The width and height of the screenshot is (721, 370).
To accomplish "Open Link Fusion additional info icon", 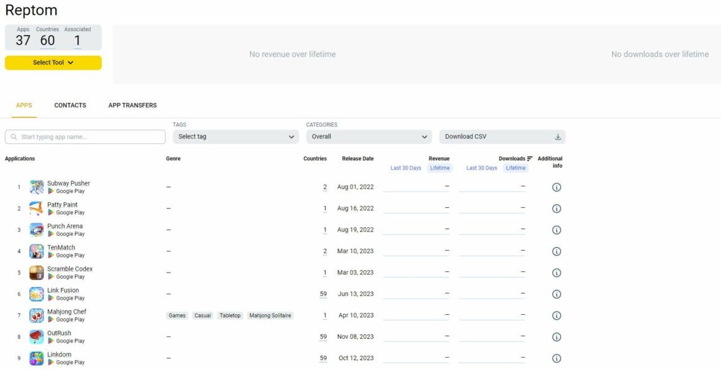I will click(x=556, y=294).
